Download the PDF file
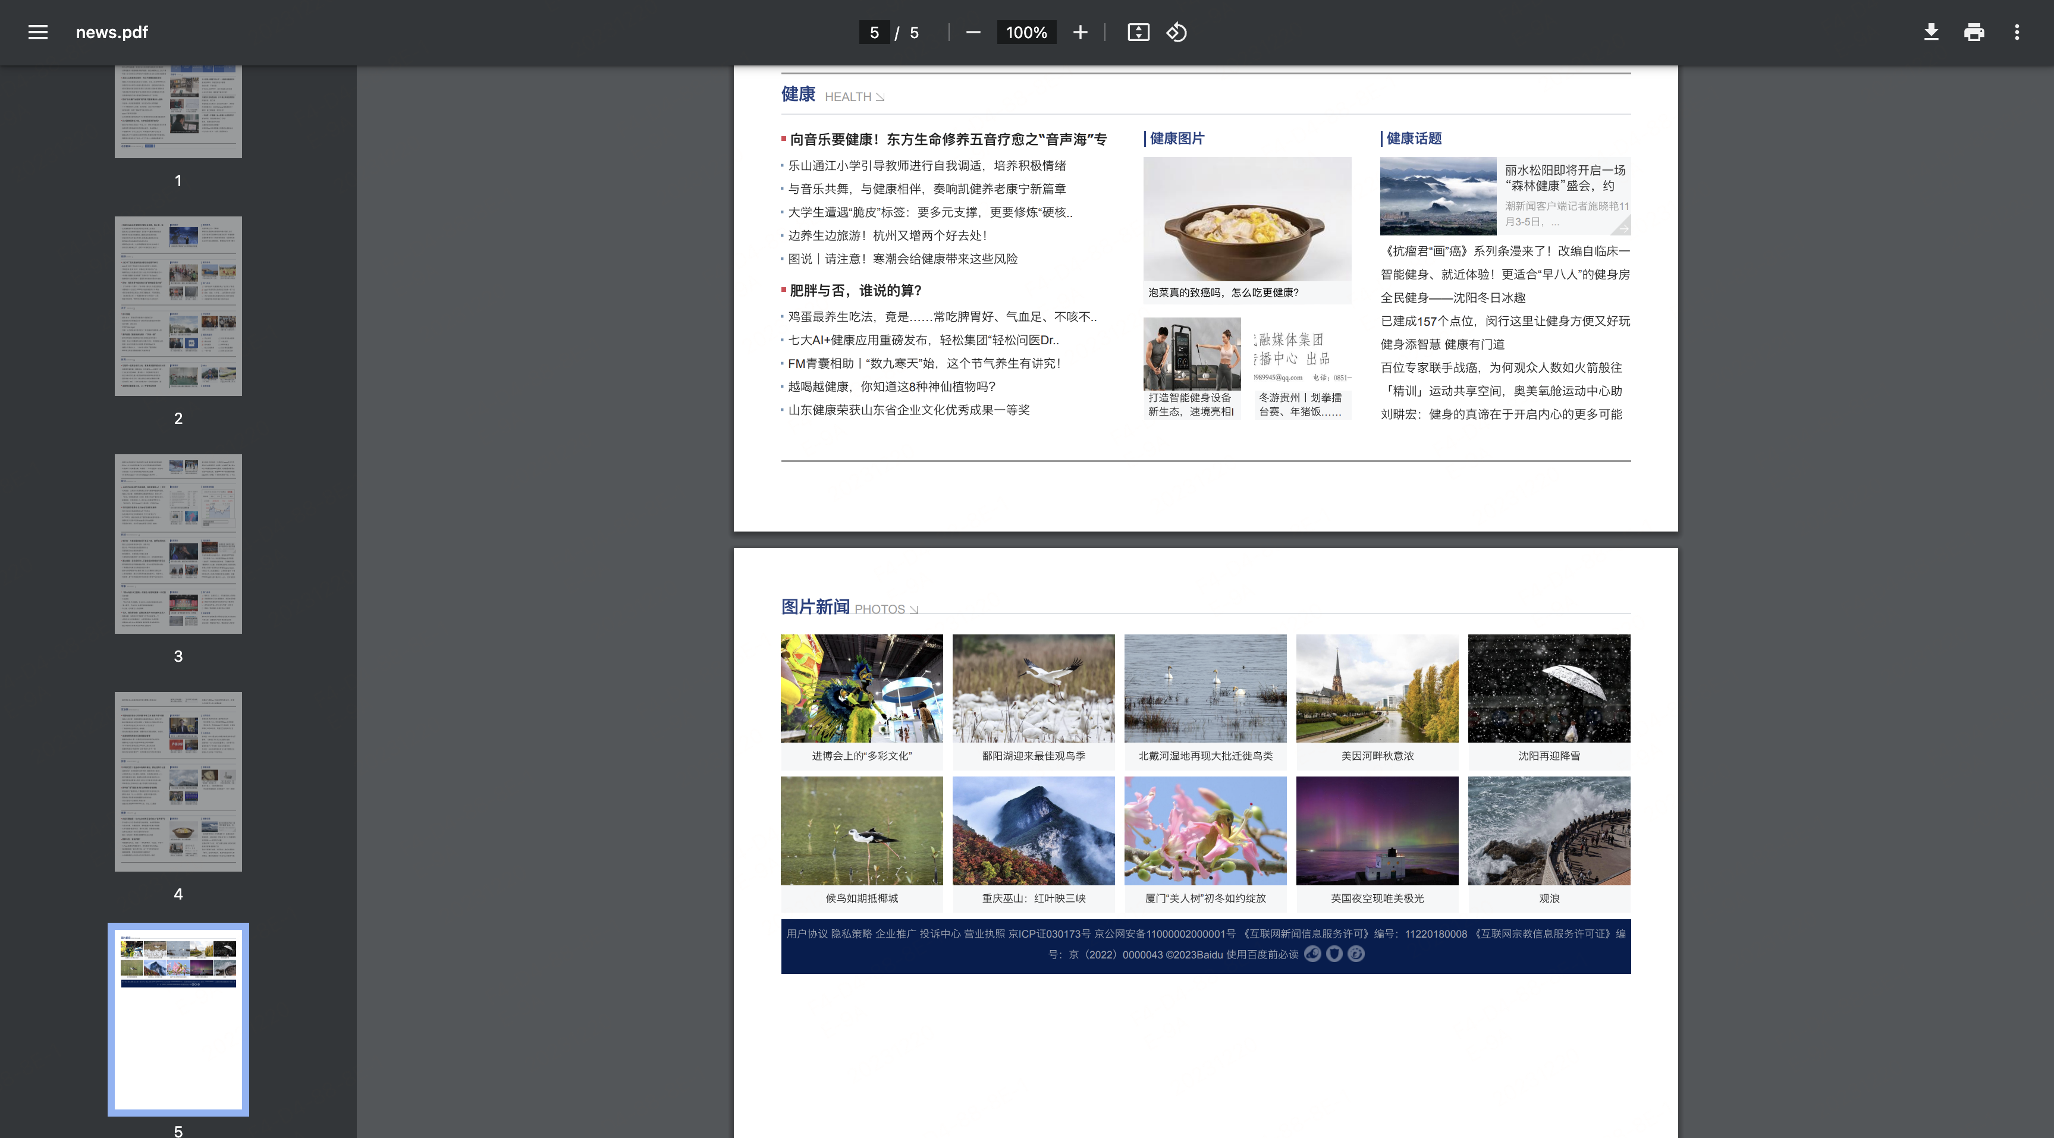The width and height of the screenshot is (2054, 1138). coord(1930,32)
